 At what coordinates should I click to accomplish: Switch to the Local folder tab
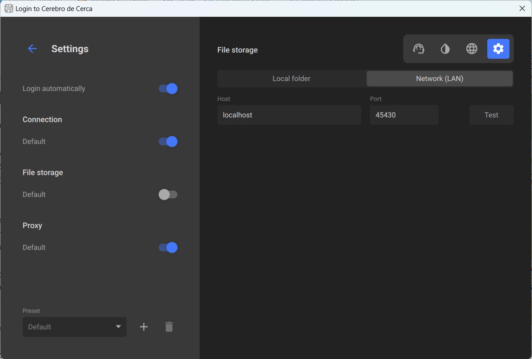pyautogui.click(x=292, y=79)
